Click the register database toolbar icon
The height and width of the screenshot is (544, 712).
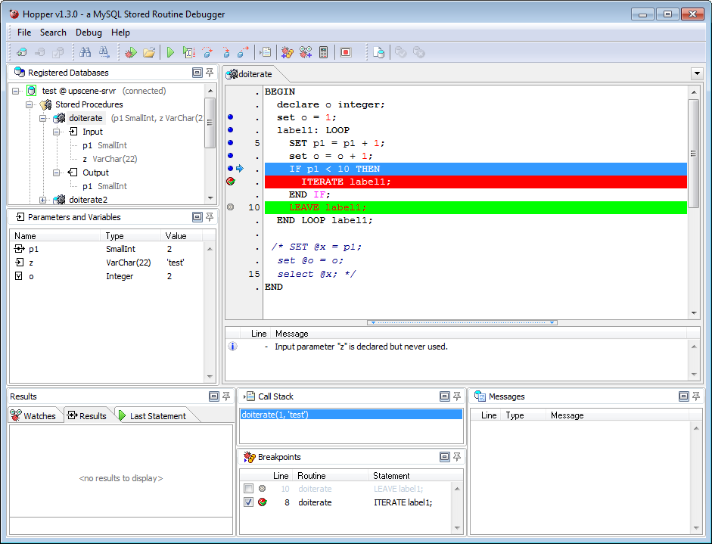(x=21, y=52)
